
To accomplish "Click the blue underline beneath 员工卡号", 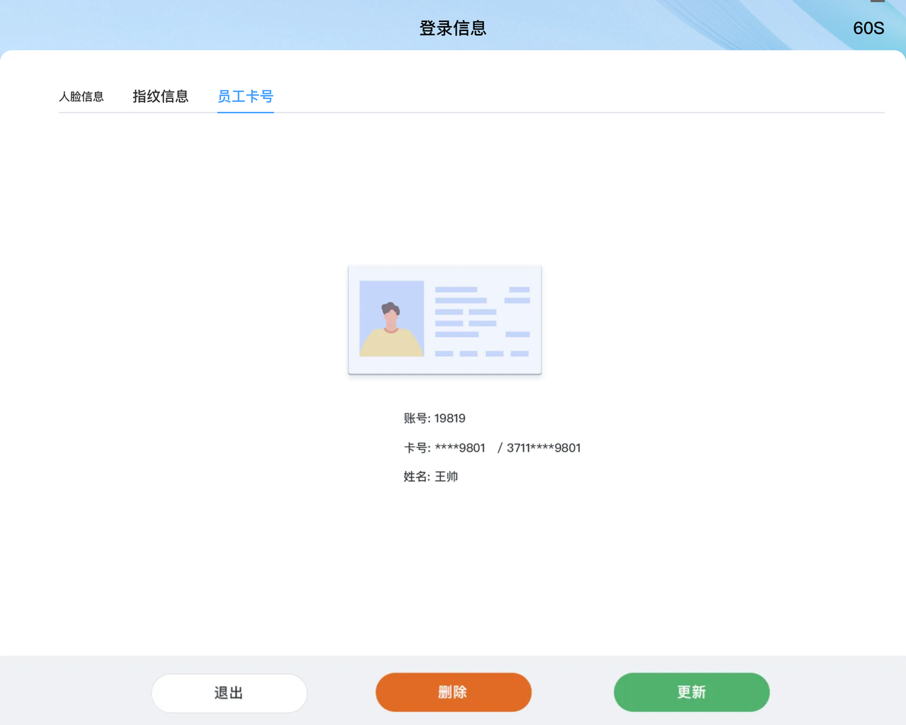I will click(x=245, y=111).
